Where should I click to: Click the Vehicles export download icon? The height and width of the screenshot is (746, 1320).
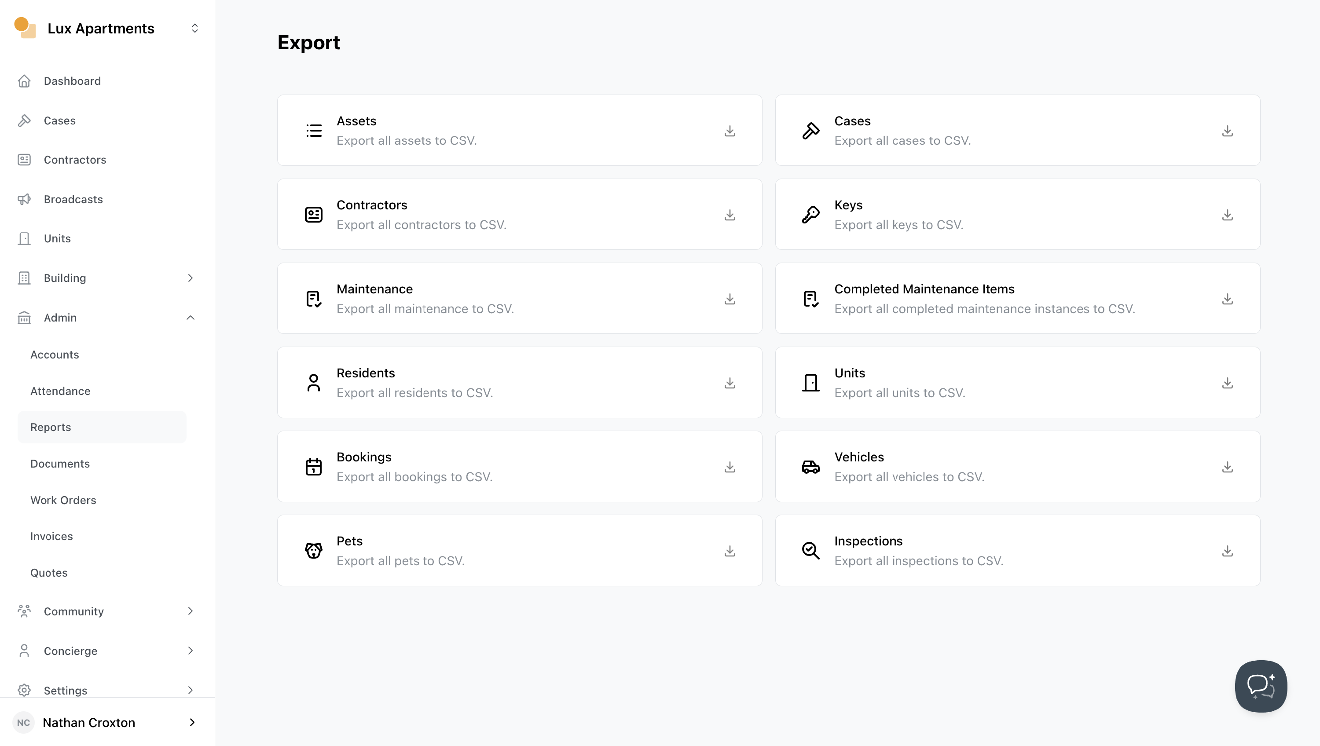(1227, 467)
